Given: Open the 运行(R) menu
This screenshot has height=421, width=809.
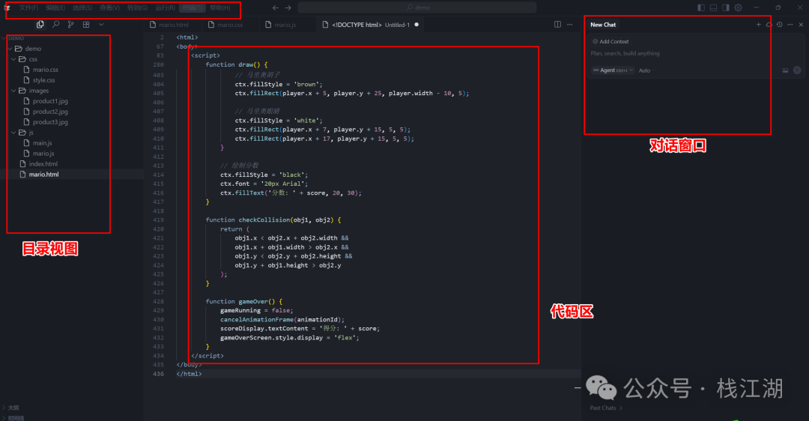Looking at the screenshot, I should click(x=165, y=7).
